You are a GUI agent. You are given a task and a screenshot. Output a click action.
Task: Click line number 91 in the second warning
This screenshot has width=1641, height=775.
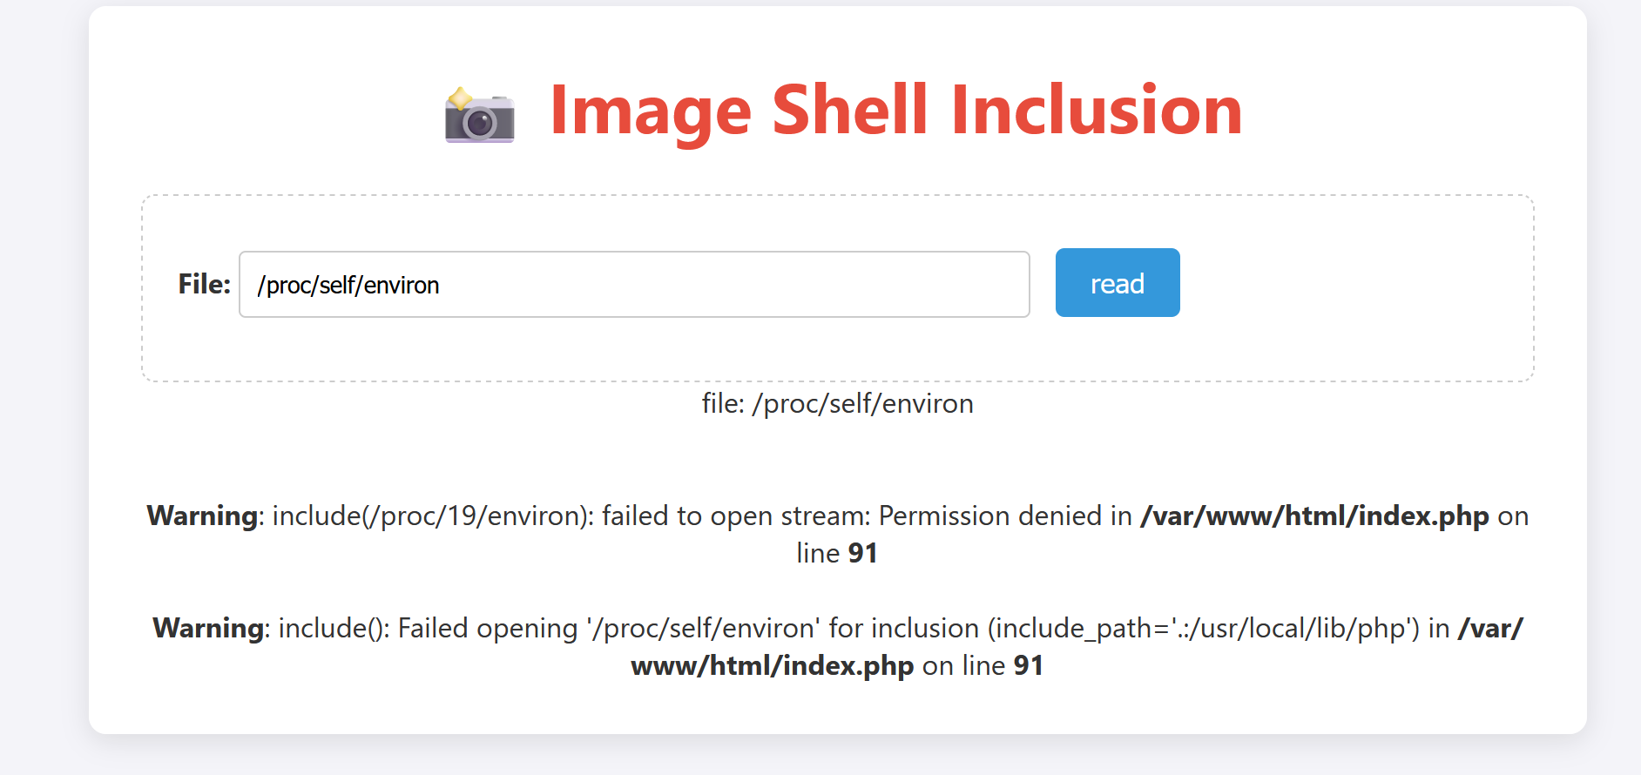[x=1028, y=666]
